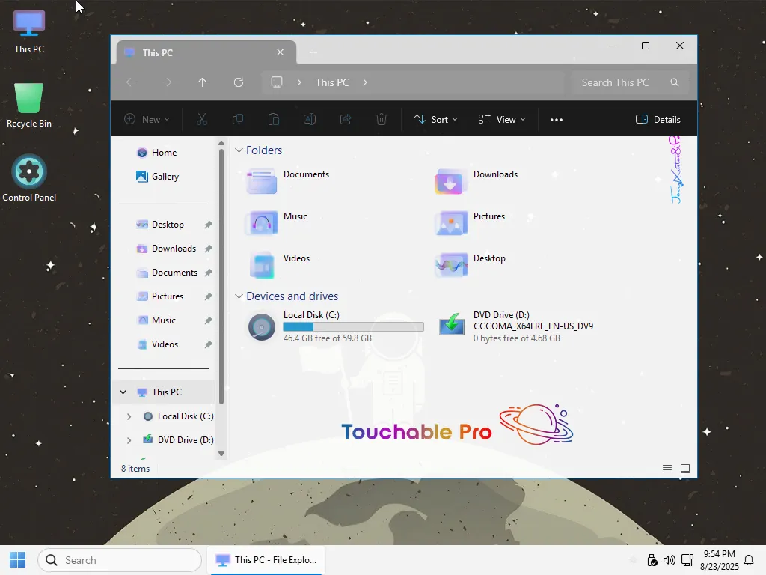Viewport: 766px width, 575px height.
Task: Click chevron before This PC in address bar
Action: [299, 82]
